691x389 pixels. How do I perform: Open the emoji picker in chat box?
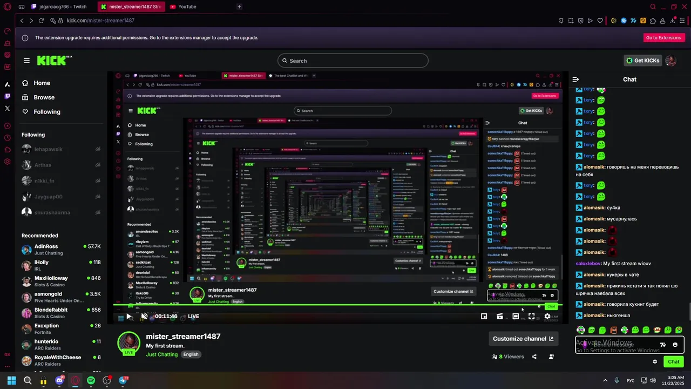(675, 345)
